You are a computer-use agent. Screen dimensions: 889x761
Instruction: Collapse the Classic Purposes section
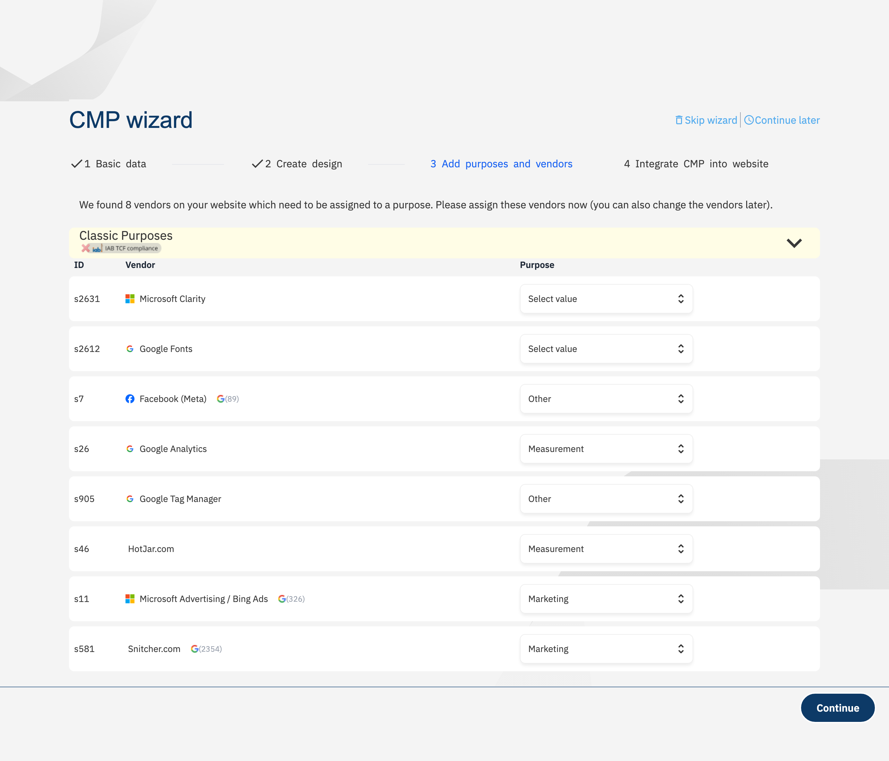[x=794, y=243]
